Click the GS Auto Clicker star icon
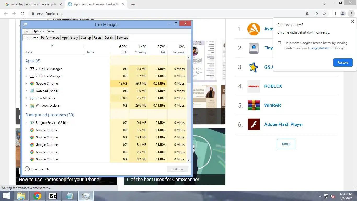357x201 pixels. (x=254, y=67)
